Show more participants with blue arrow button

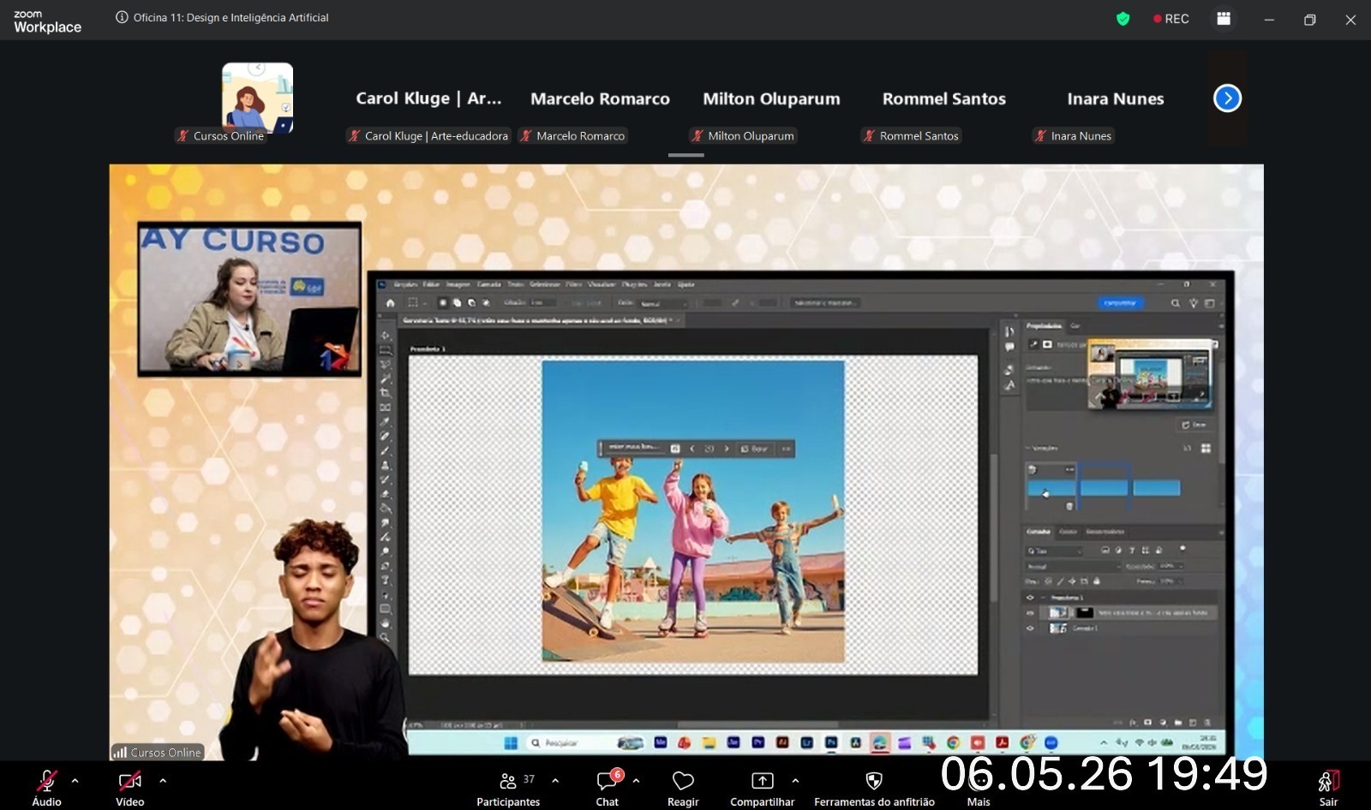pyautogui.click(x=1227, y=98)
